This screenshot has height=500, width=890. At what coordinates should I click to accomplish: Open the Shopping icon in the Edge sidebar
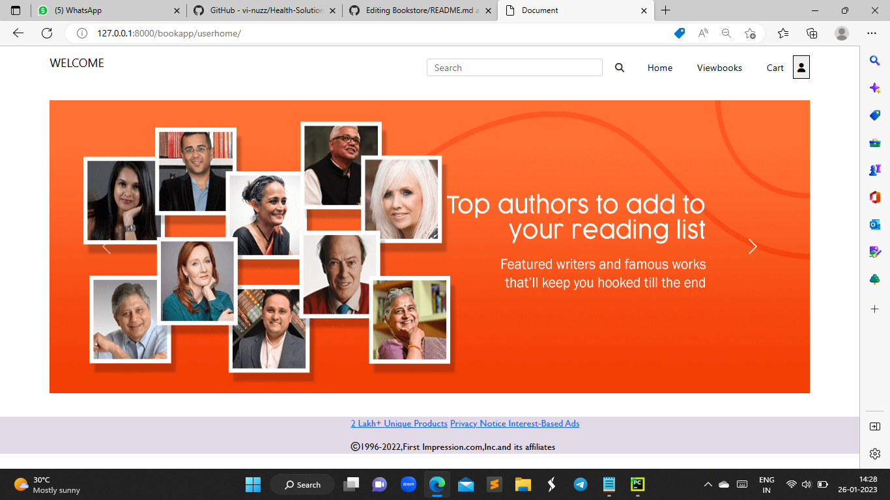point(875,115)
